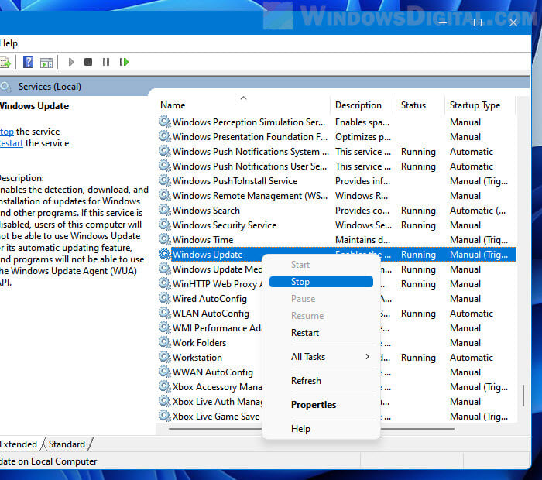542x480 pixels.
Task: Switch to the Standard tab
Action: click(67, 444)
